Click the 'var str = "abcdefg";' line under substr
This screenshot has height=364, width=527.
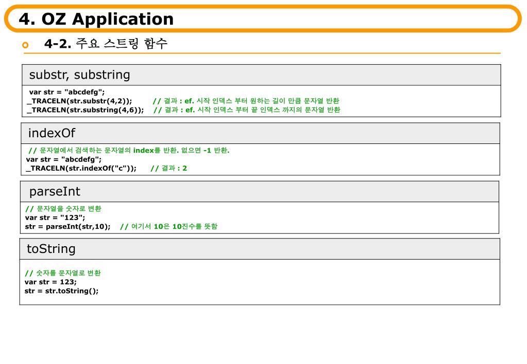(67, 92)
